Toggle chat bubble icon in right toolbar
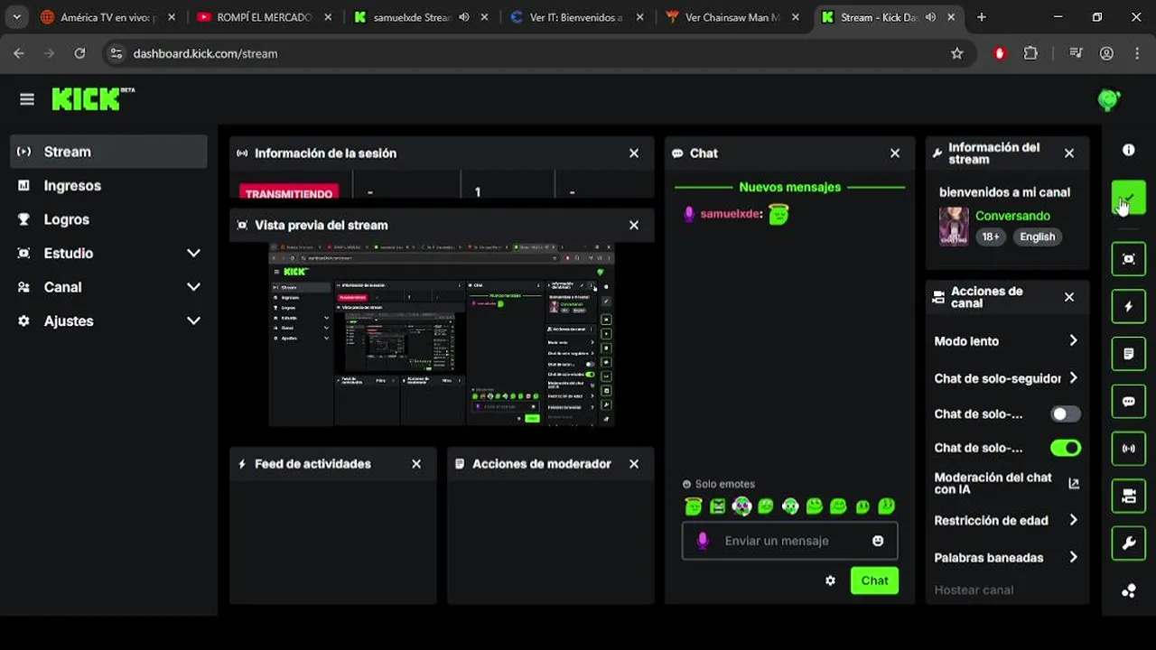The width and height of the screenshot is (1156, 650). [1128, 402]
